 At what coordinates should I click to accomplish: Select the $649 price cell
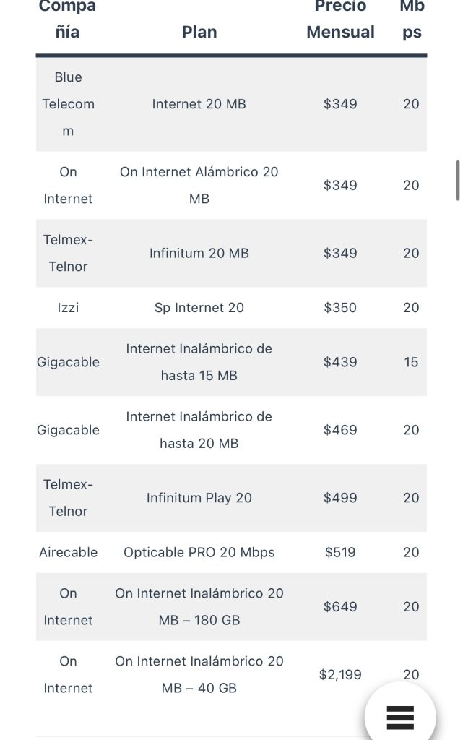340,606
